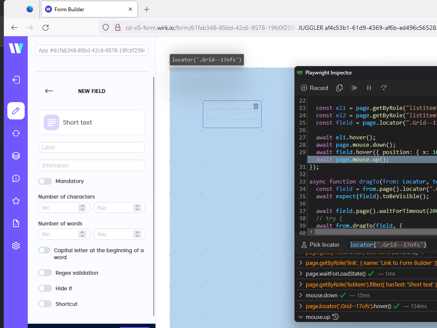Screen dimensions: 437x328
Task: Turn on Regex validation
Action: pyautogui.click(x=45, y=273)
